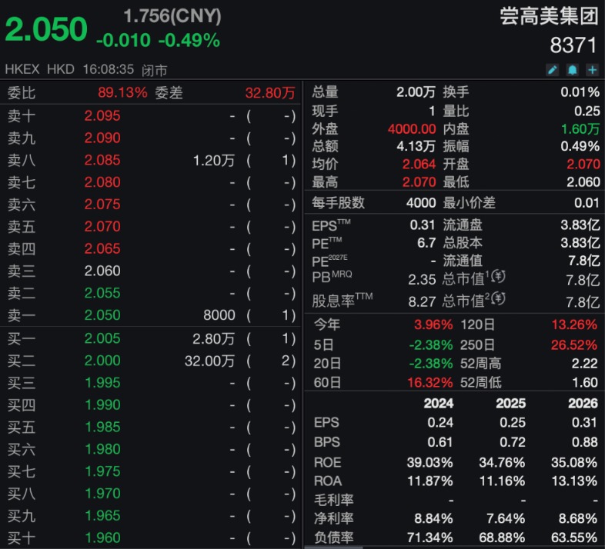Select the 买二 order volume 32.00万
The image size is (605, 549).
tap(209, 361)
